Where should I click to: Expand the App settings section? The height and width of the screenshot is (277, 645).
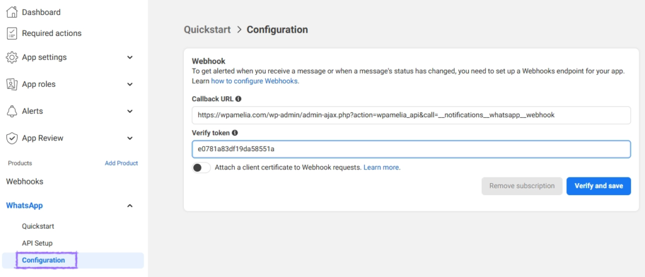pyautogui.click(x=130, y=57)
